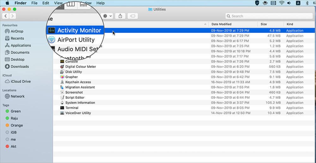Screen dimensions: 316x163
Task: Open the Apple menu
Action: 7,3
